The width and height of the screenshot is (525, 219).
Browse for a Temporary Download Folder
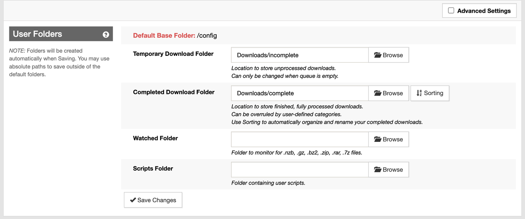click(x=388, y=55)
